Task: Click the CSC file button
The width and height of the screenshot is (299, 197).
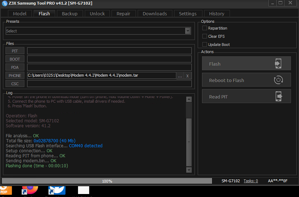Action: 15,83
